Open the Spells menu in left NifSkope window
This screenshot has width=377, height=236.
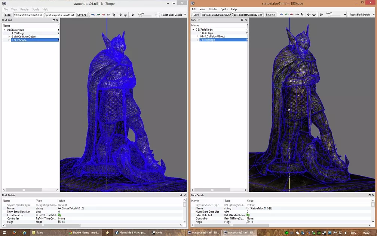coord(36,9)
